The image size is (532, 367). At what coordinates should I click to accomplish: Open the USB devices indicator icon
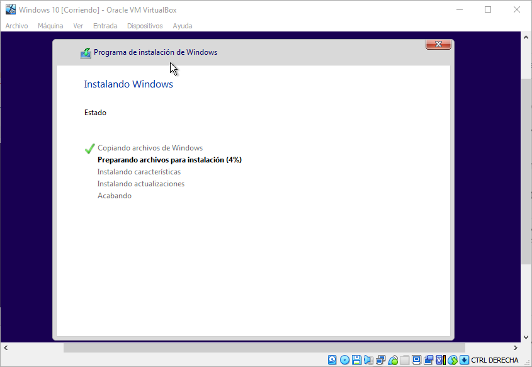coord(393,360)
